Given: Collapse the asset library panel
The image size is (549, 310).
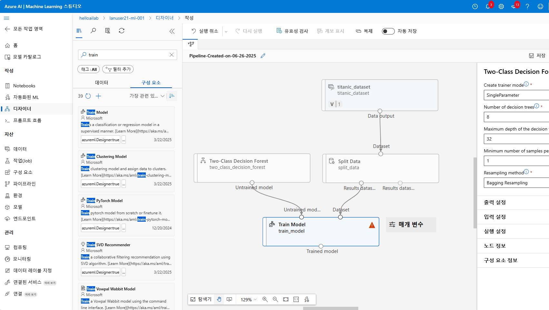Looking at the screenshot, I should tap(172, 31).
